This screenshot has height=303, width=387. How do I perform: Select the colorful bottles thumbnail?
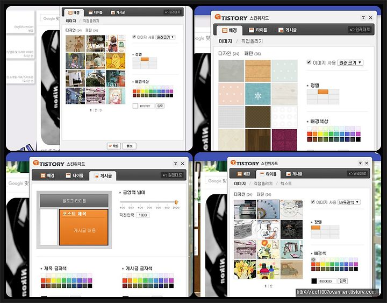click(268, 270)
